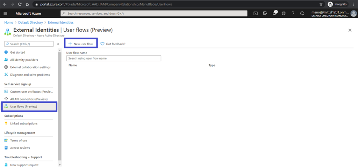Screen dimensions: 358x167
Task: Collapse the sidebar with the double chevron
Action: pyautogui.click(x=58, y=44)
